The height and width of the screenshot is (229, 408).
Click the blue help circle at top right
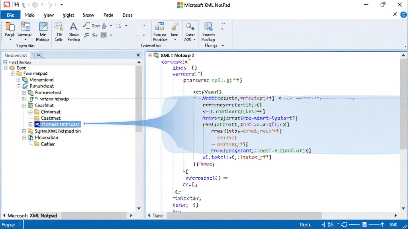[403, 15]
